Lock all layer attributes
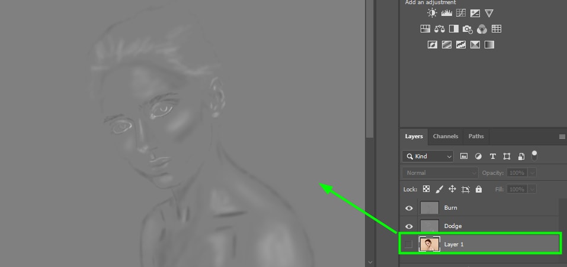Image resolution: width=567 pixels, height=267 pixels. pyautogui.click(x=479, y=189)
